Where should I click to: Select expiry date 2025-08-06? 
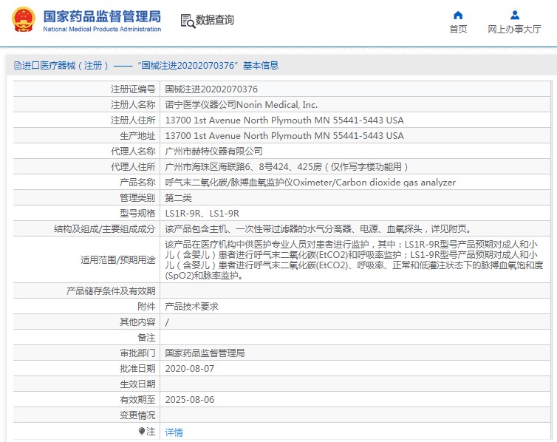tap(190, 399)
